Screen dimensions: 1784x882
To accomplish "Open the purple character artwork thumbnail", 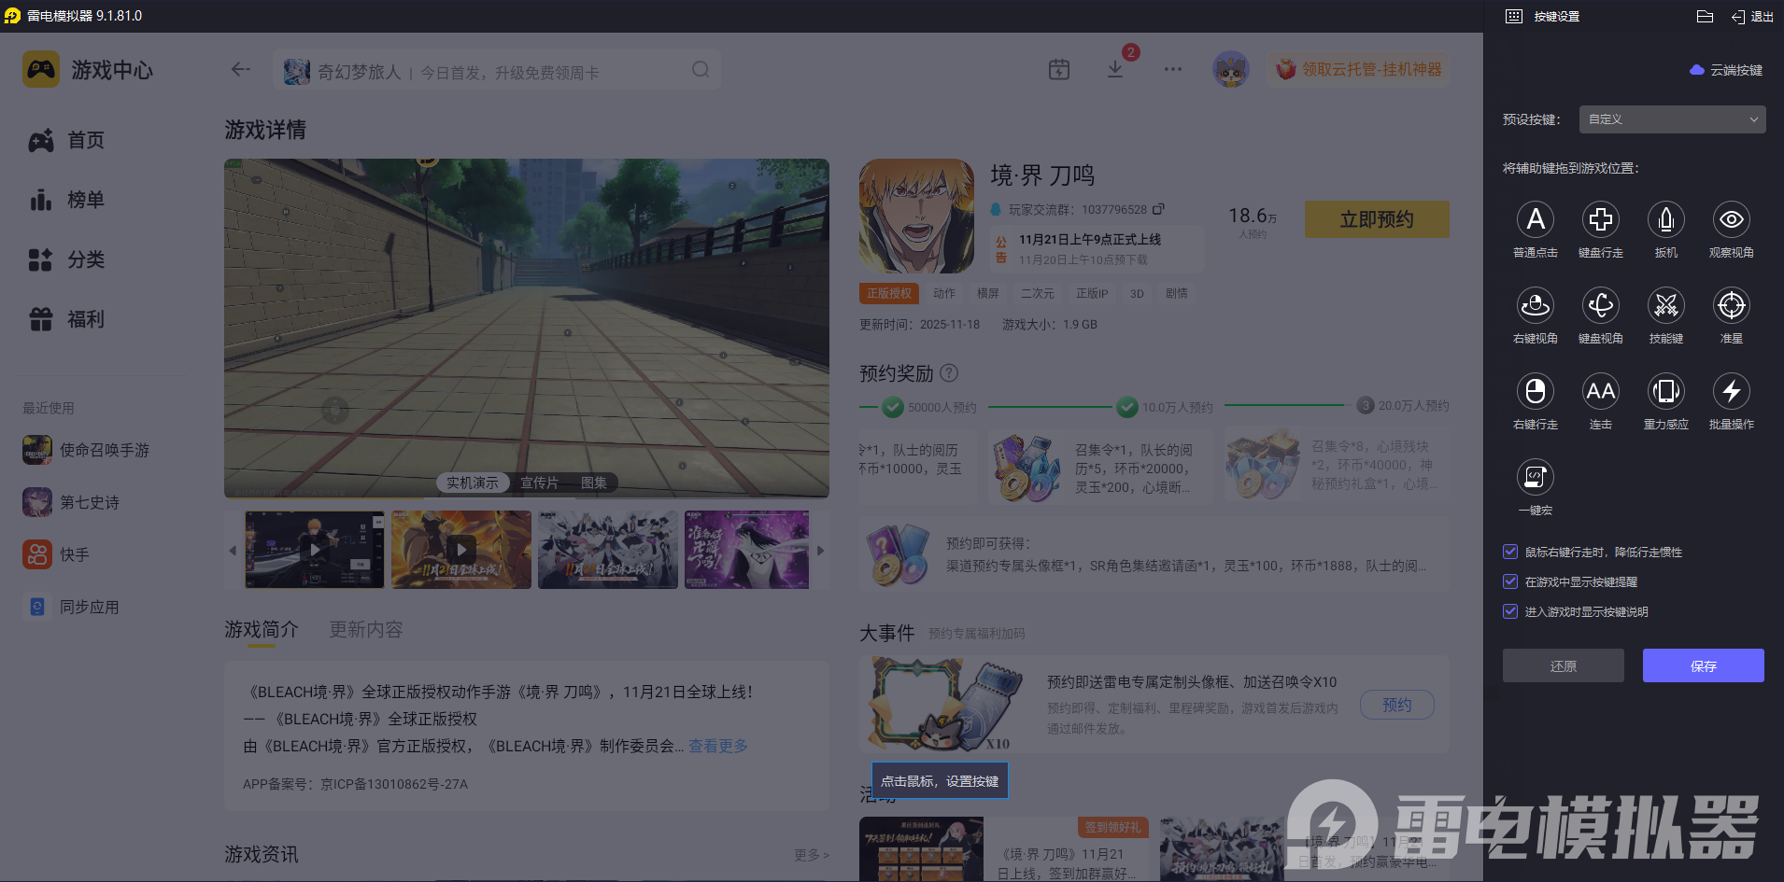I will click(x=746, y=550).
